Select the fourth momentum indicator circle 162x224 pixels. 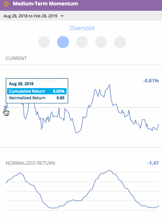tap(101, 42)
